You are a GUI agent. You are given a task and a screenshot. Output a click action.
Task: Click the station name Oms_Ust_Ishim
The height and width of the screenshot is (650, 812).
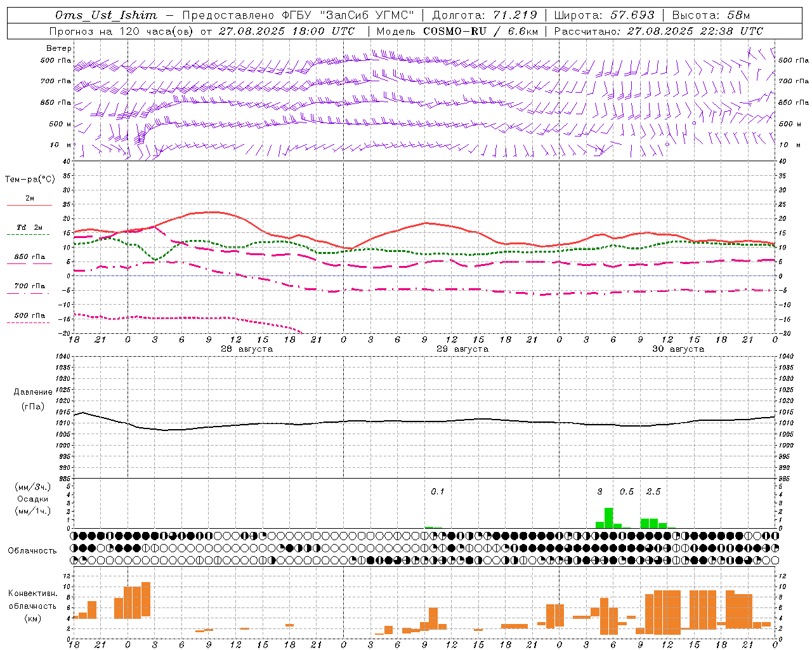[x=106, y=15]
